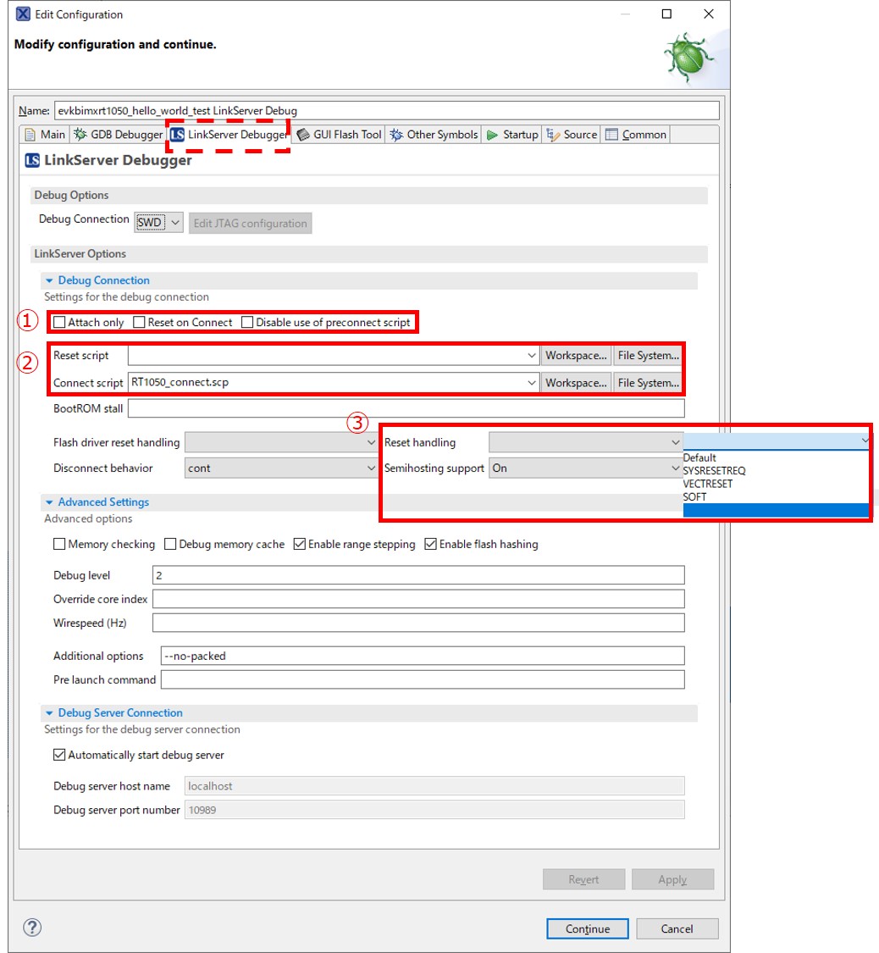879x953 pixels.
Task: Click the Continue button
Action: [x=588, y=929]
